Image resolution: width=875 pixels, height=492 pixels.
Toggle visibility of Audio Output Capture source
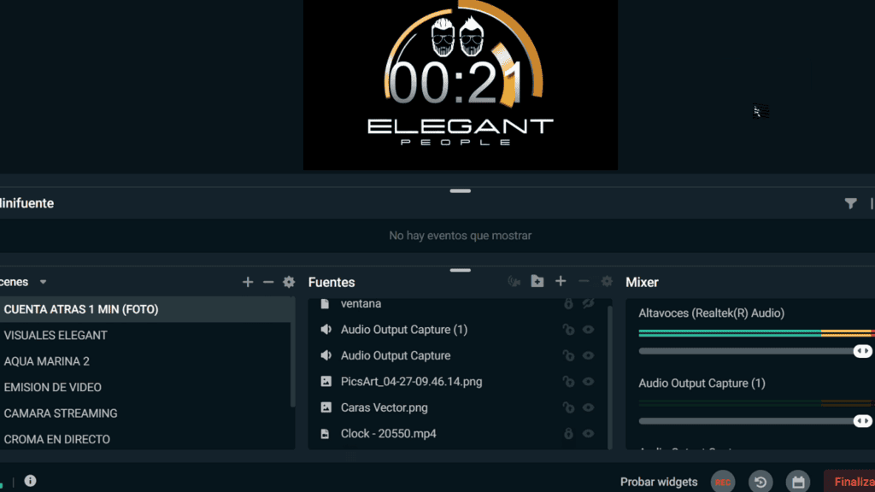(x=588, y=355)
